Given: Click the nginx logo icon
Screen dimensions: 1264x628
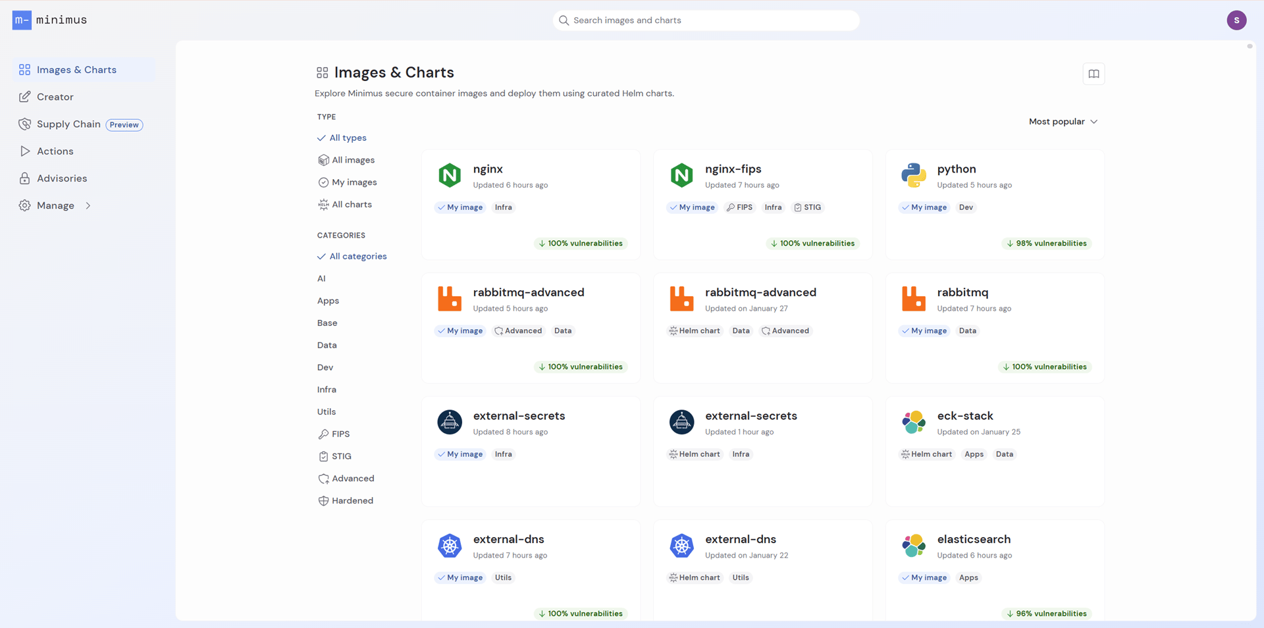Looking at the screenshot, I should tap(450, 176).
